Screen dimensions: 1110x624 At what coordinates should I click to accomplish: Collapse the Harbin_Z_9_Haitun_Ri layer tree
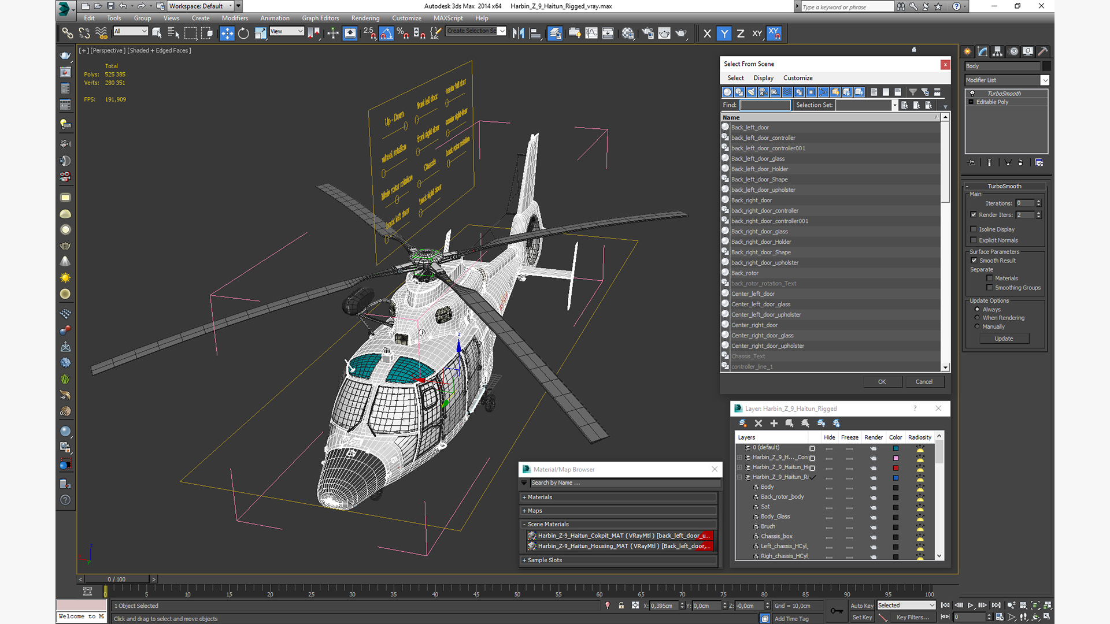739,477
